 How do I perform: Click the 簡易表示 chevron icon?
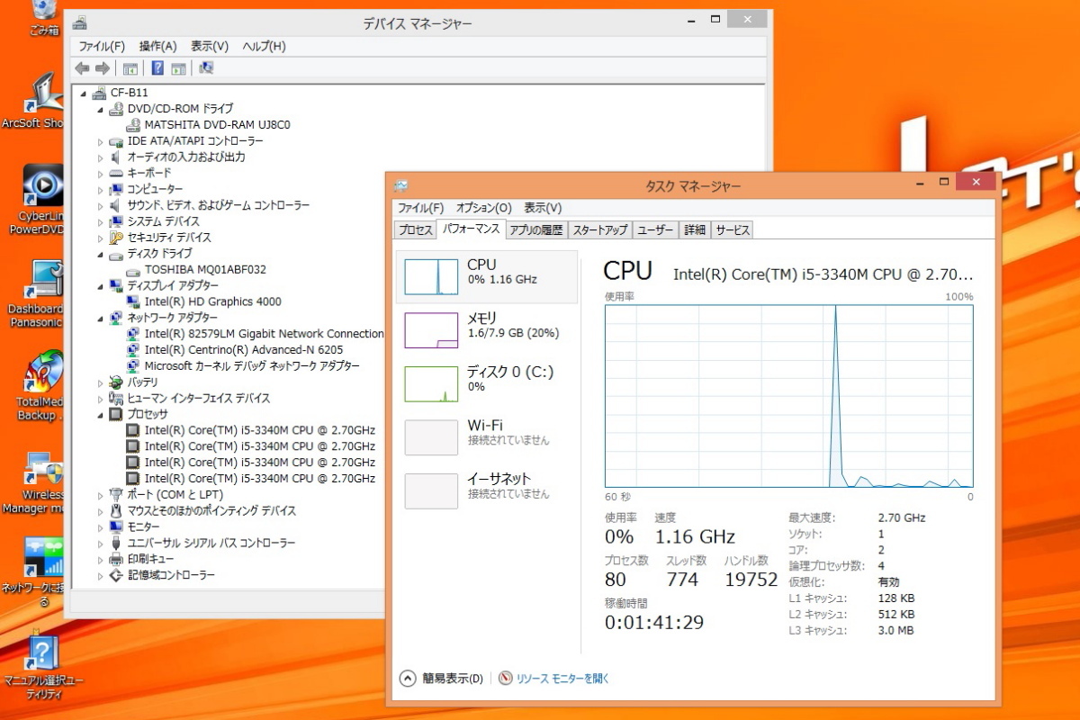(x=408, y=678)
